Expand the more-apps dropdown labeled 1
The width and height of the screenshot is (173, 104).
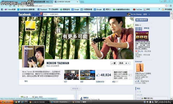pos(130,75)
